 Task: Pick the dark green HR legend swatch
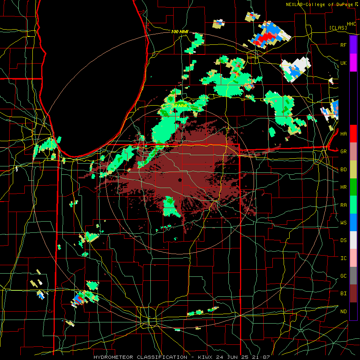353,187
